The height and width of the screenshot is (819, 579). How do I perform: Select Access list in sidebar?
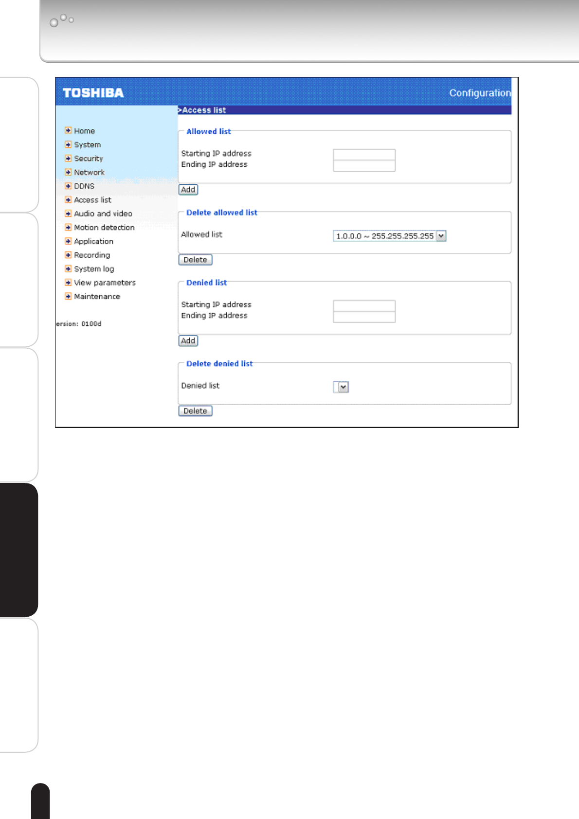coord(92,200)
